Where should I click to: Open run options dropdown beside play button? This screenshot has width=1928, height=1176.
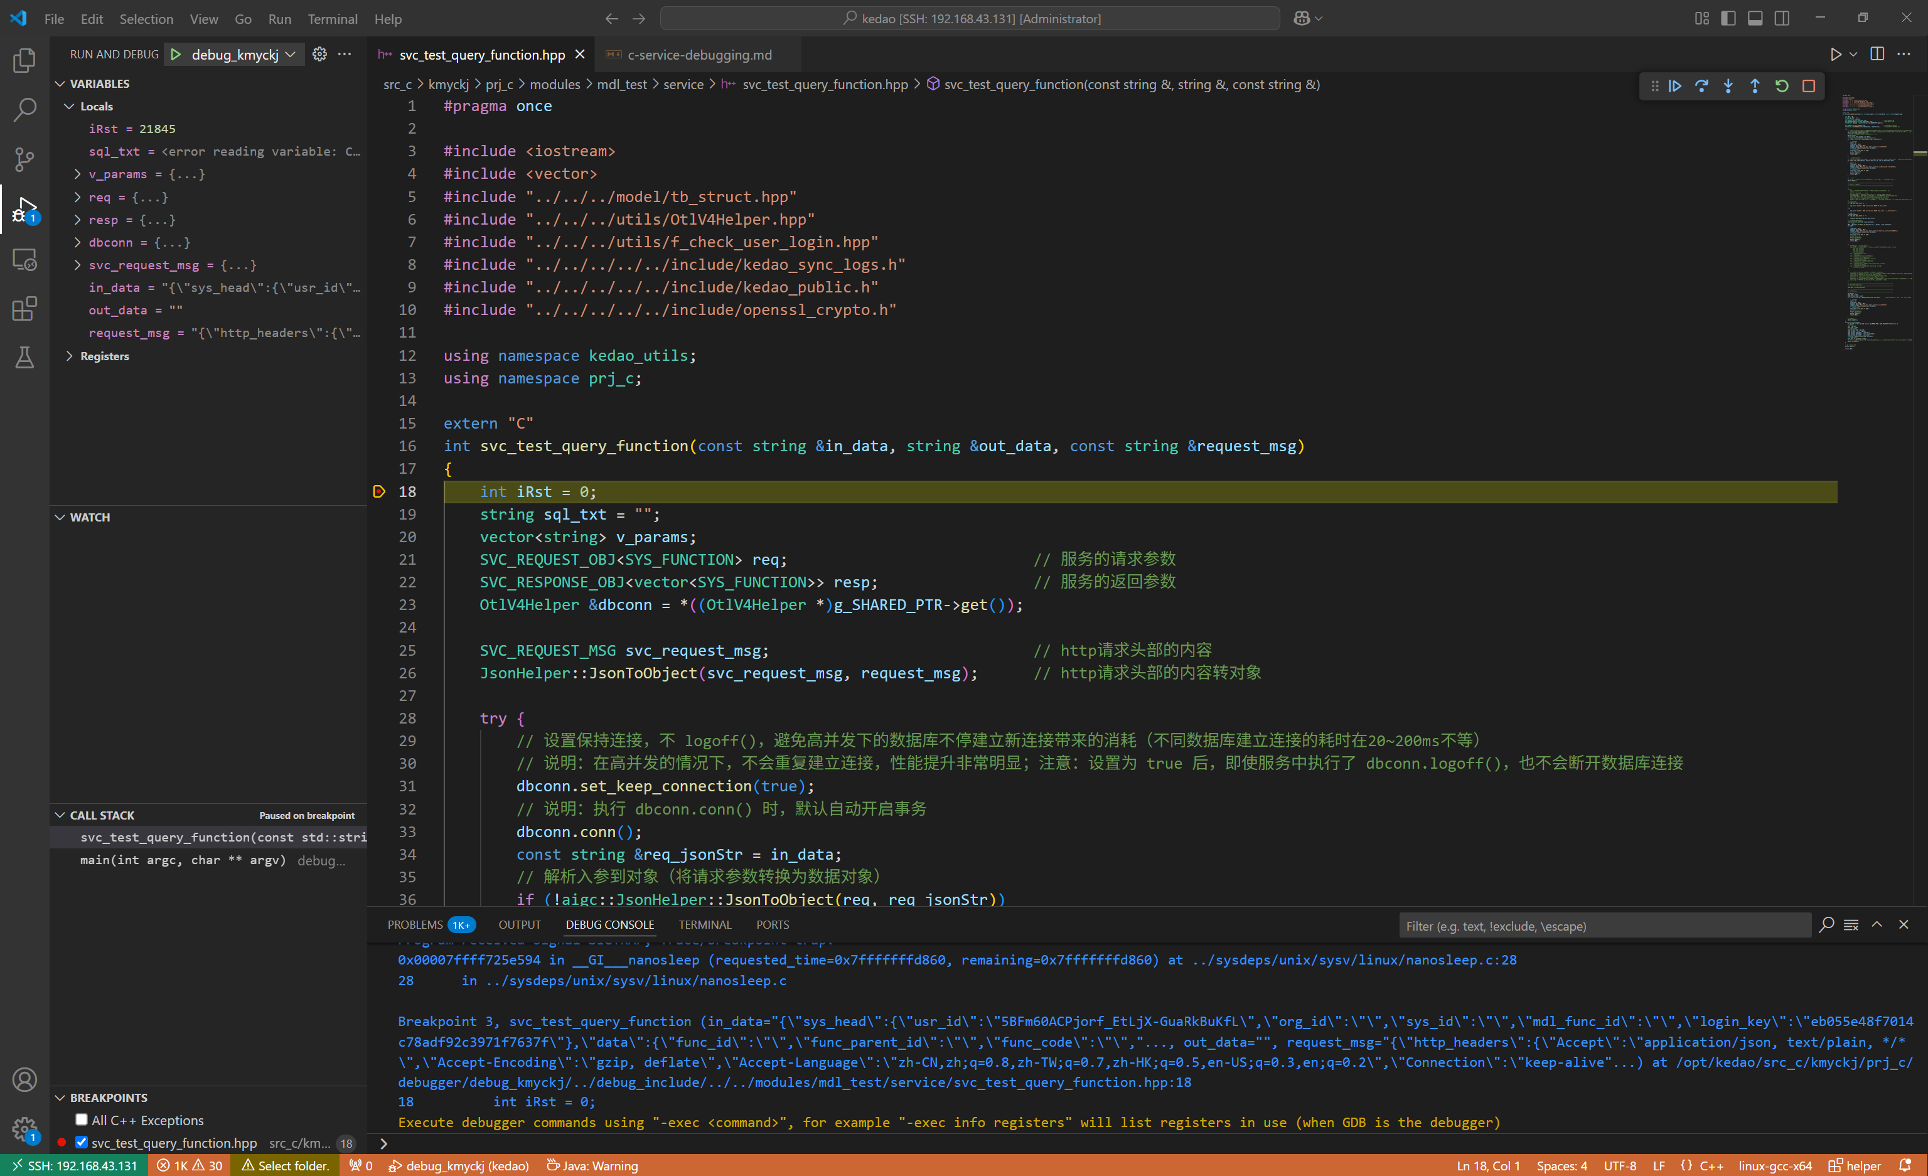point(1853,54)
